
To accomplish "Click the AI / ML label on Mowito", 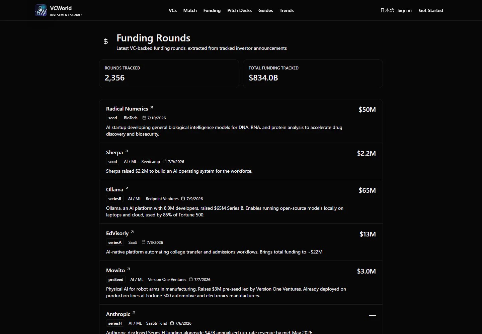I will [137, 280].
